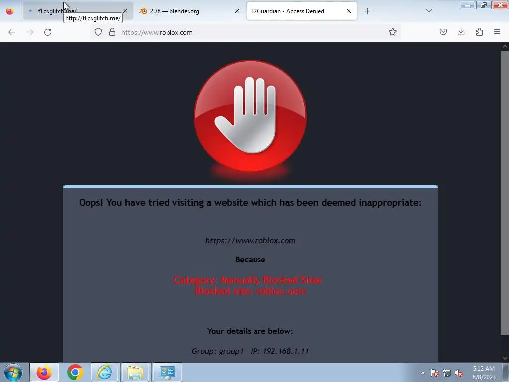Click the Oops inappropriate website heading
This screenshot has height=382, width=509.
(250, 203)
